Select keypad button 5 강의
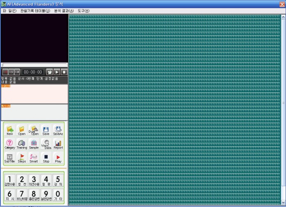 pyautogui.click(x=58, y=180)
